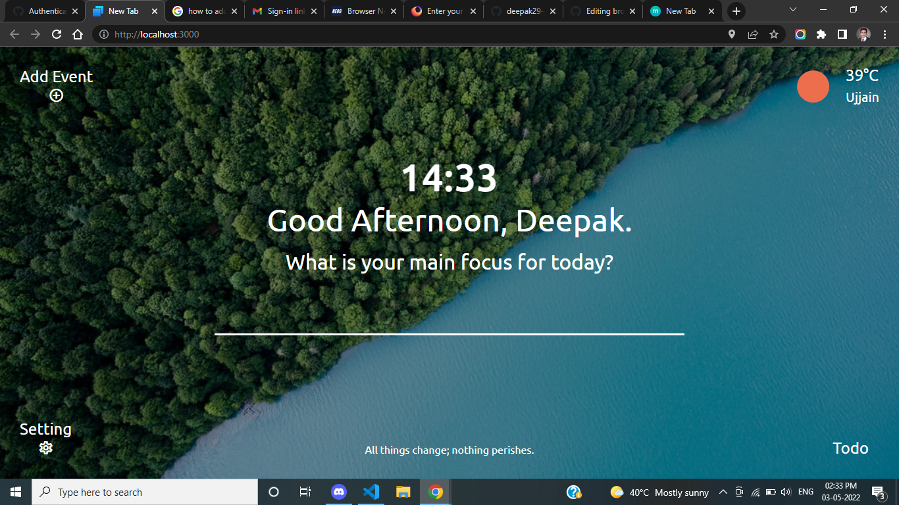
Task: Go to browser home button
Action: pyautogui.click(x=78, y=34)
